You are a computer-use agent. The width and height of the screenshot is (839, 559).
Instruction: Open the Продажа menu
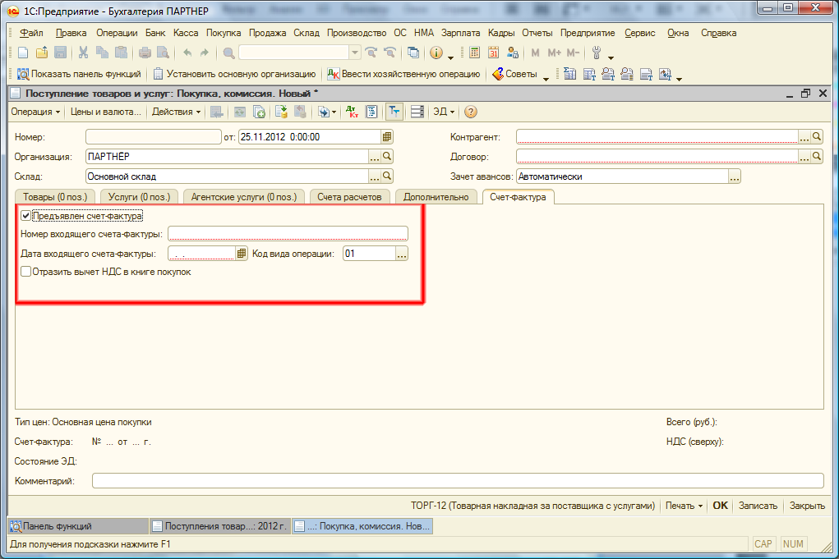coord(267,33)
